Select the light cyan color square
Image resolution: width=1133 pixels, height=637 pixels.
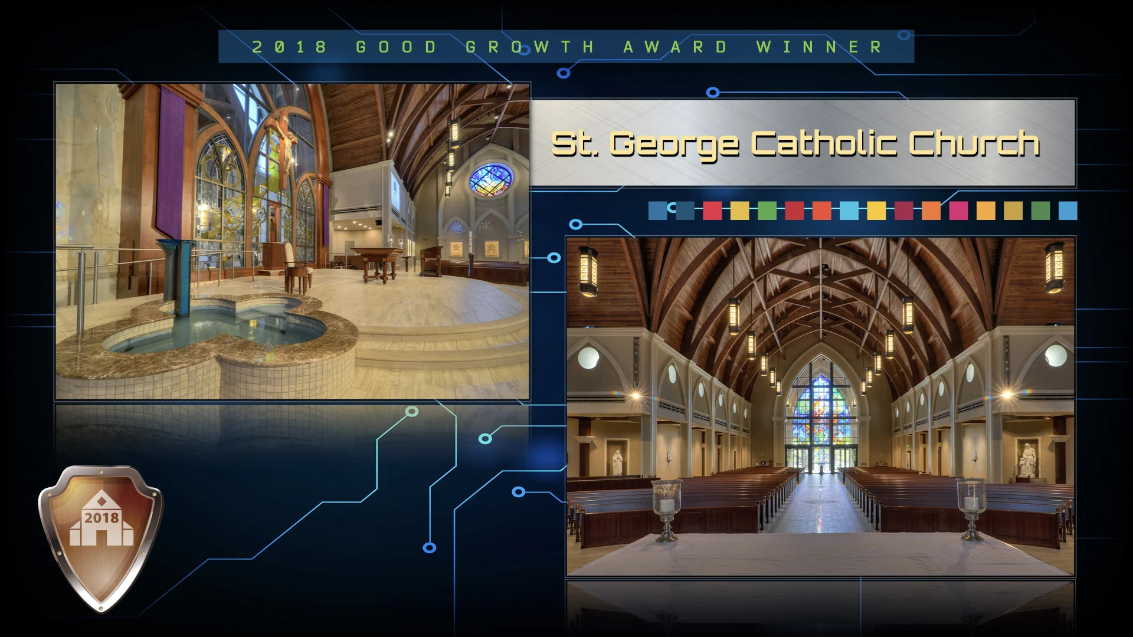click(849, 211)
